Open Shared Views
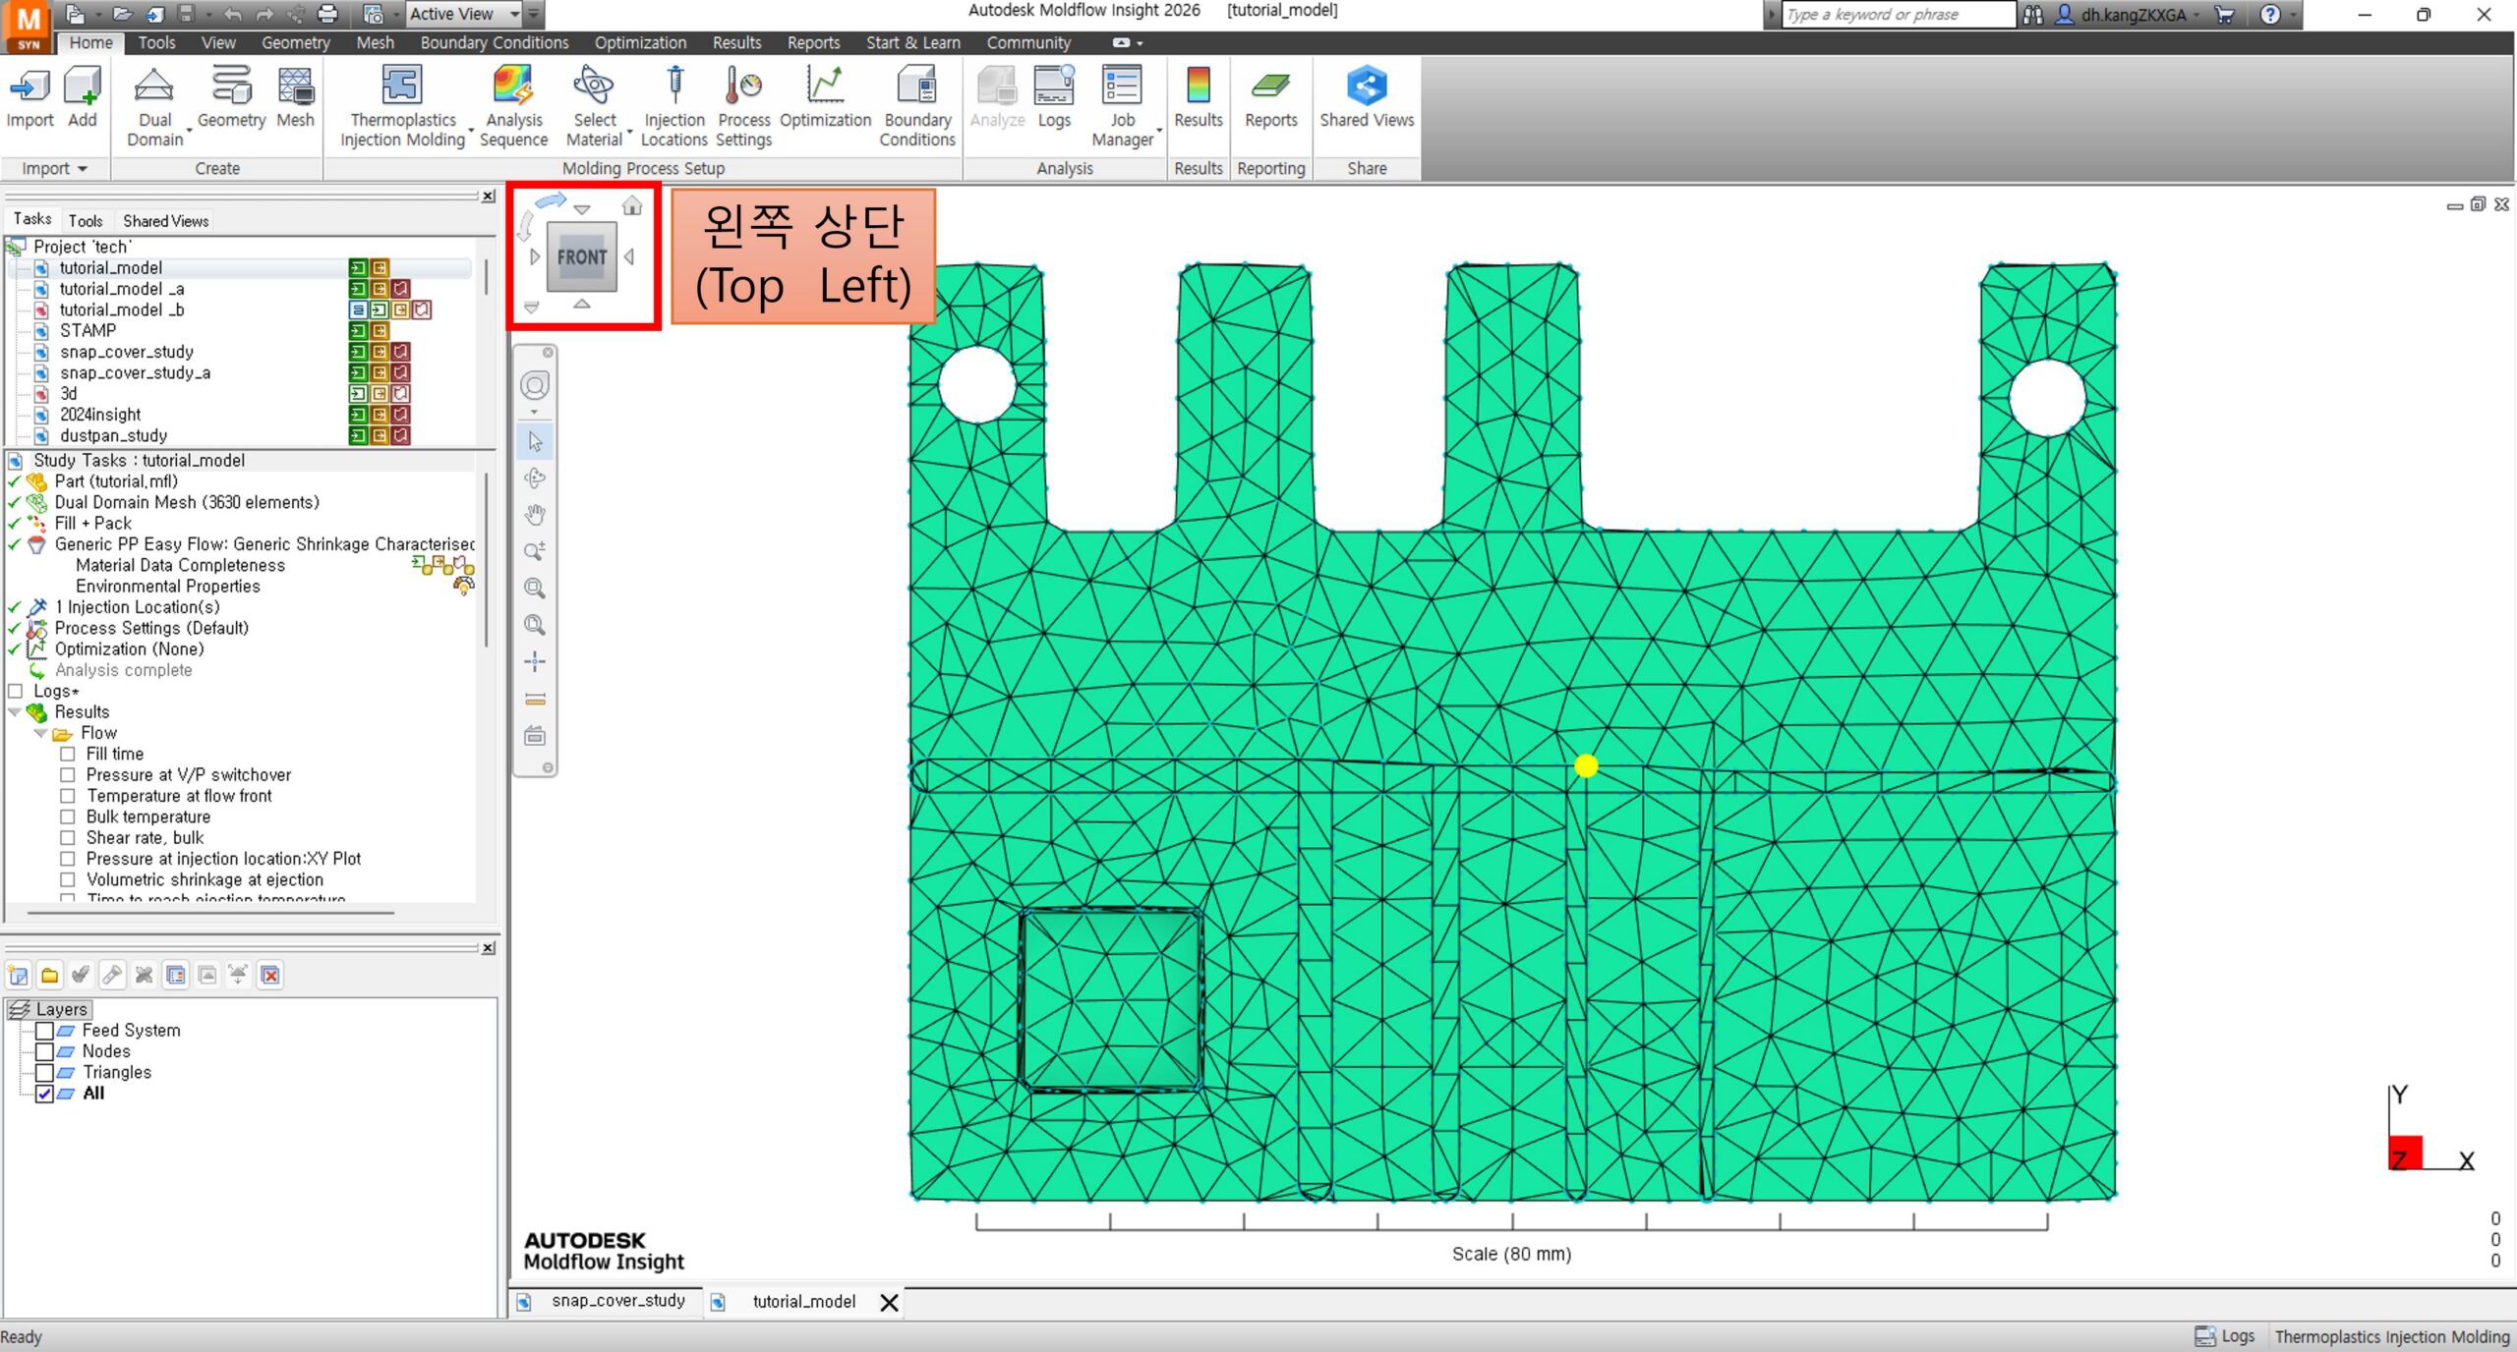This screenshot has width=2517, height=1352. coord(1367,86)
